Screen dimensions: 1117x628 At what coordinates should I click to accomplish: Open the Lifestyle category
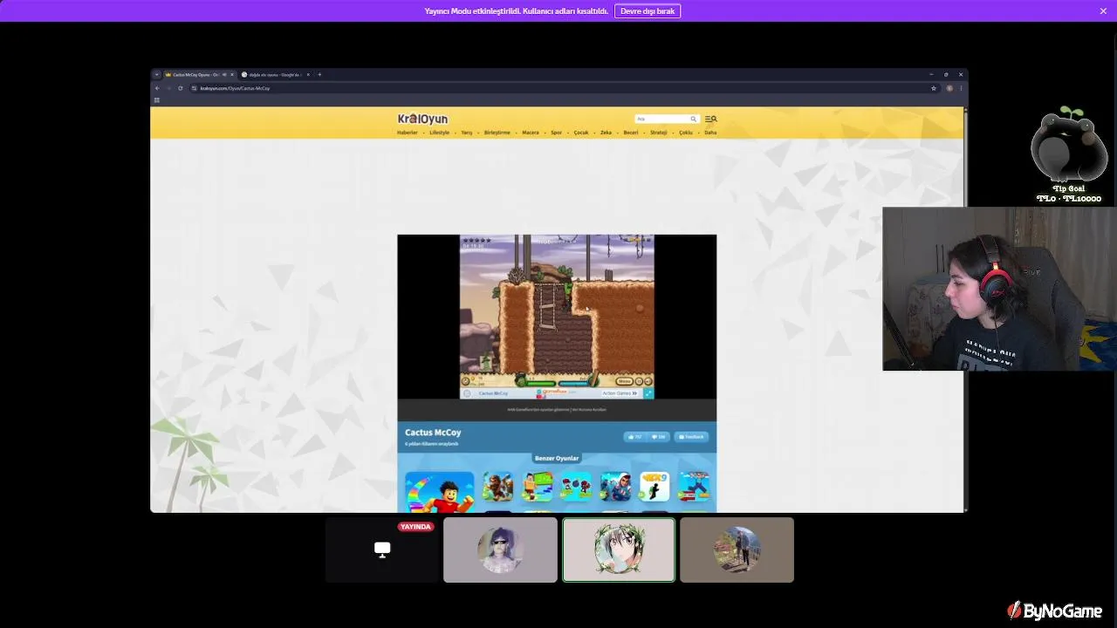pyautogui.click(x=440, y=133)
